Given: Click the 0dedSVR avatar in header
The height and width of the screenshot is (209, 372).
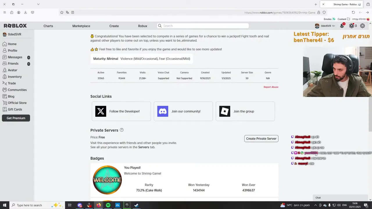Looking at the screenshot, I should 317,26.
